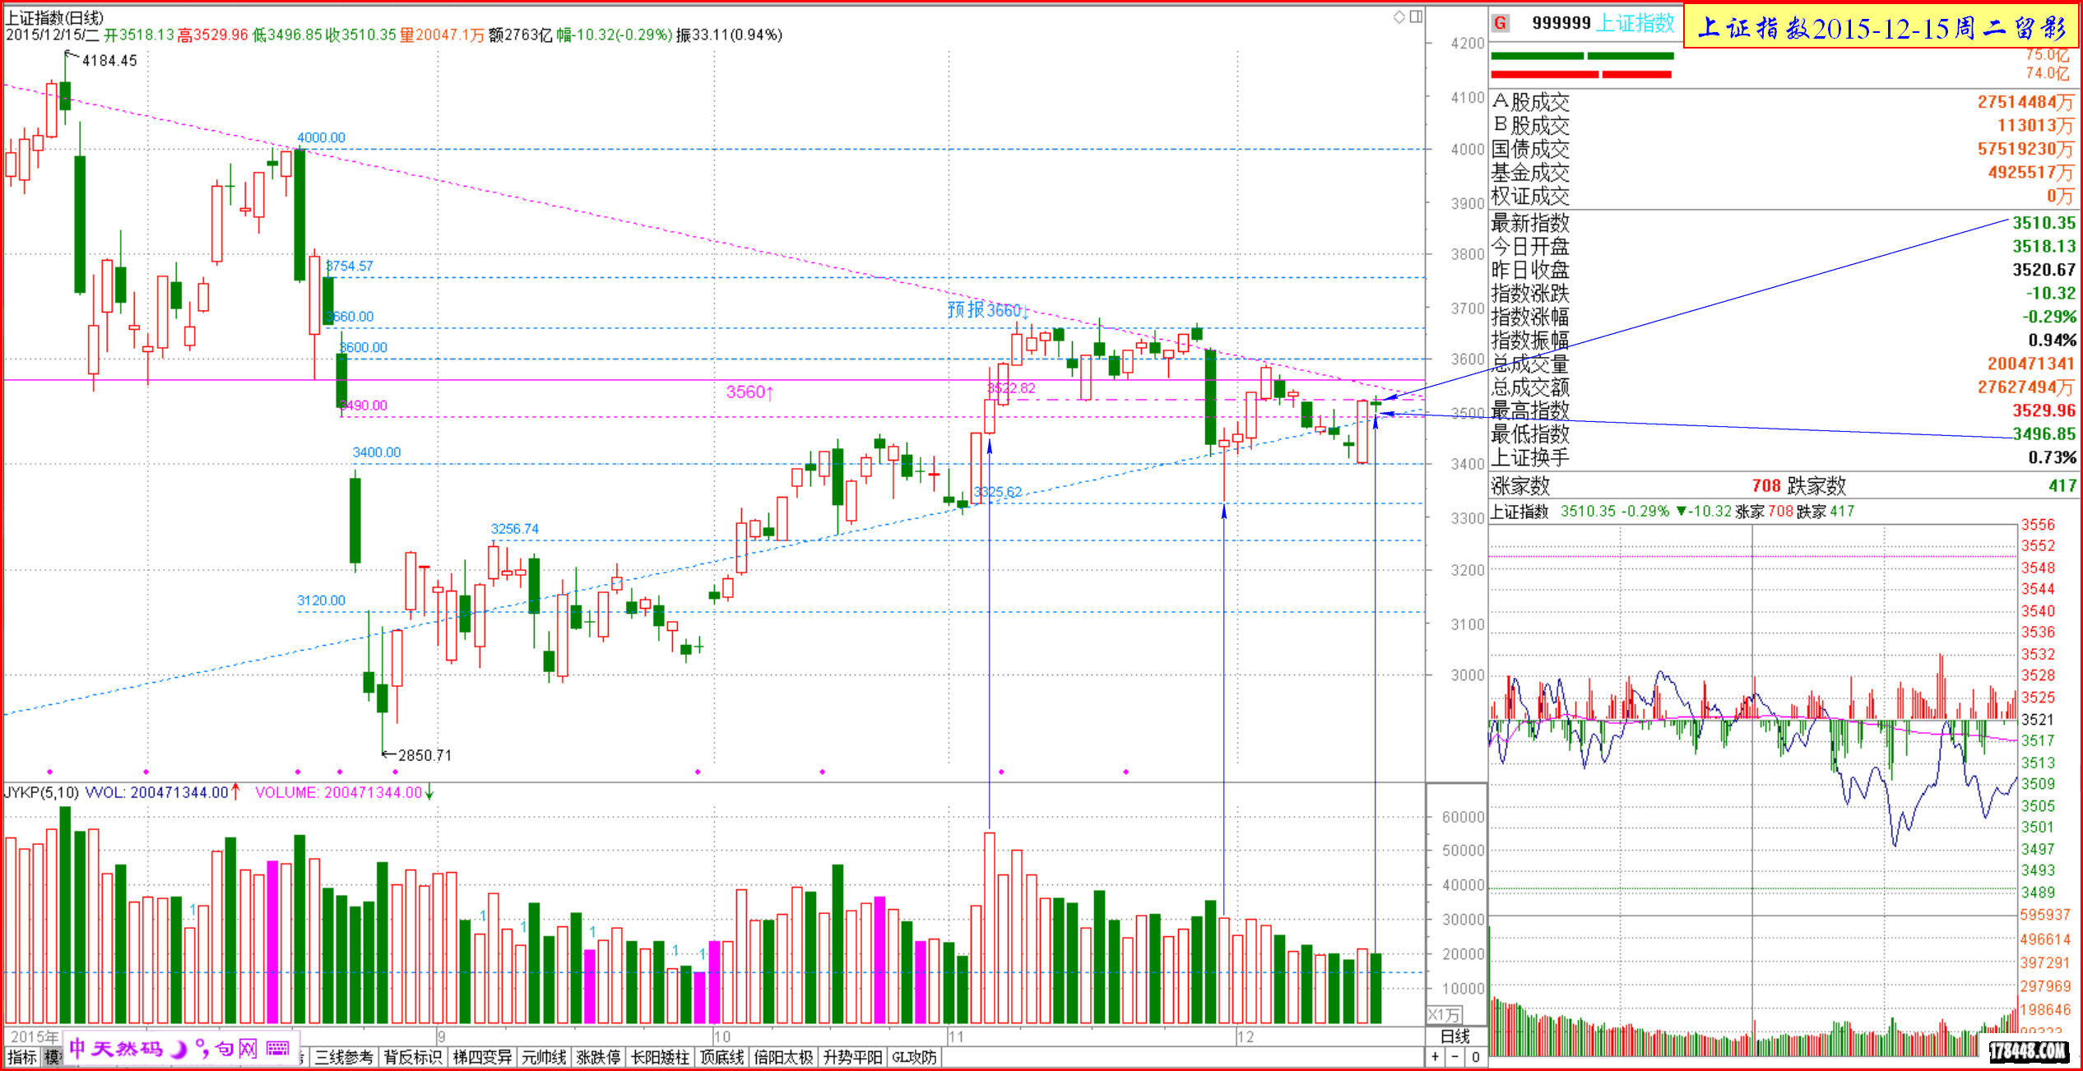Click the VOL: 200471344.00 value
The height and width of the screenshot is (1071, 2083).
click(157, 792)
